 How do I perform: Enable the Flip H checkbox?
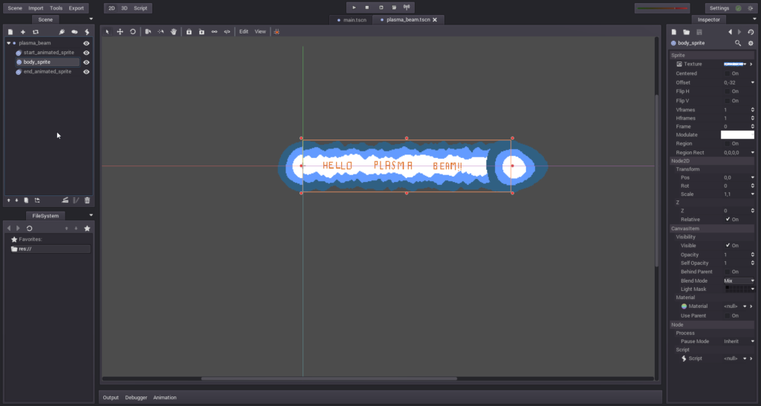pos(728,91)
